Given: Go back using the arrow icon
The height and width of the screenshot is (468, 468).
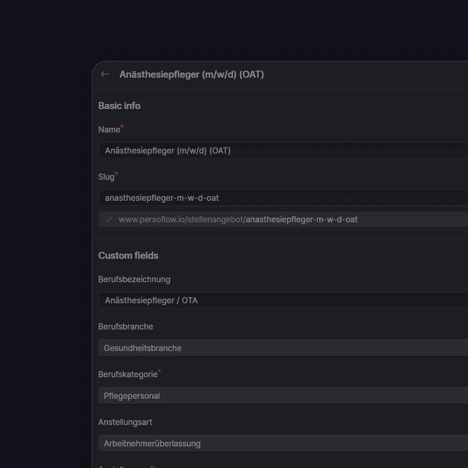Looking at the screenshot, I should click(105, 74).
